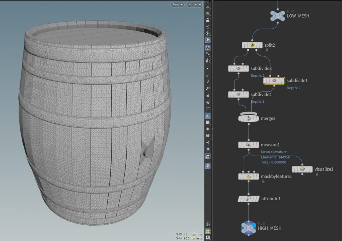Toggle the highlighted light bulb lighting button
The image size is (342, 241).
click(x=208, y=40)
